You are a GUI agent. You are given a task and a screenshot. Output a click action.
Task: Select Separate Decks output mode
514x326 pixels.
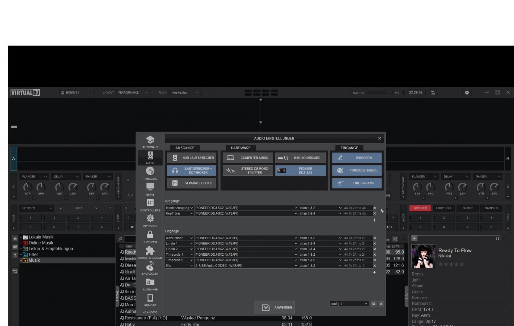192,183
